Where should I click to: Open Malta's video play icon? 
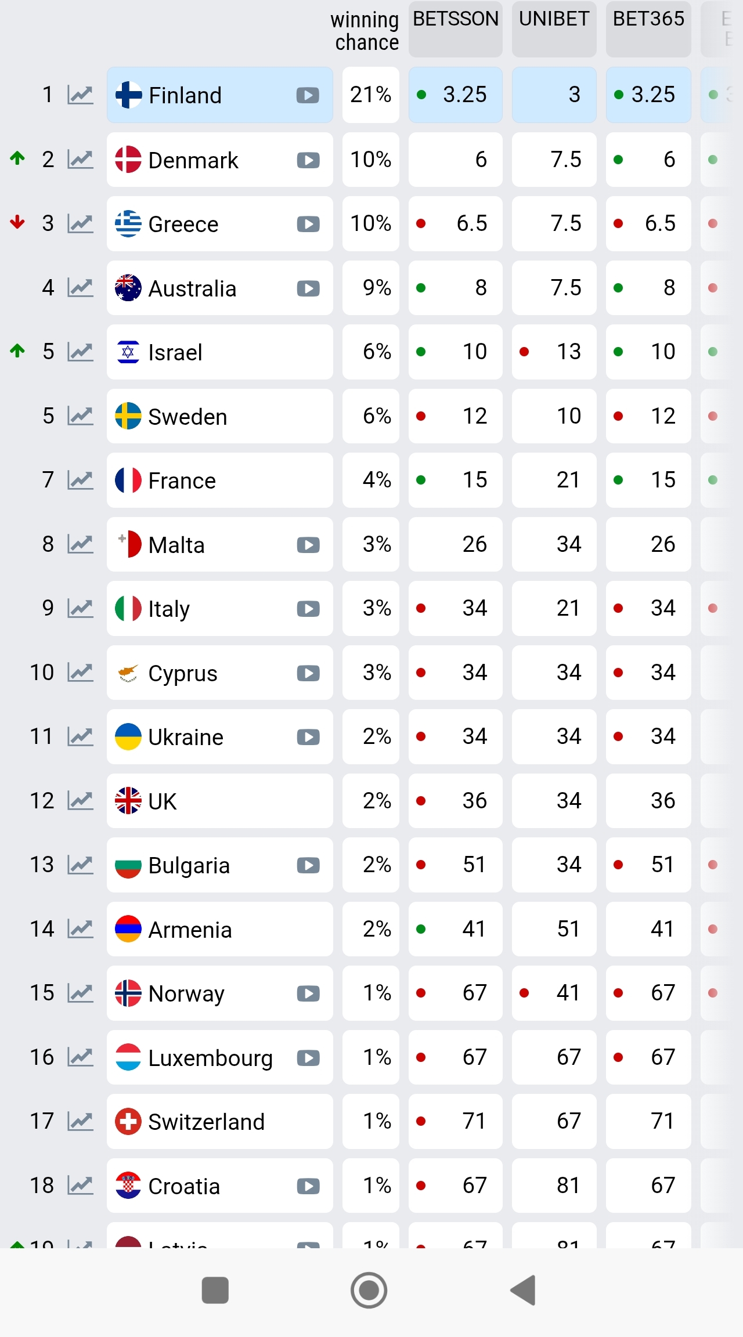tap(308, 545)
